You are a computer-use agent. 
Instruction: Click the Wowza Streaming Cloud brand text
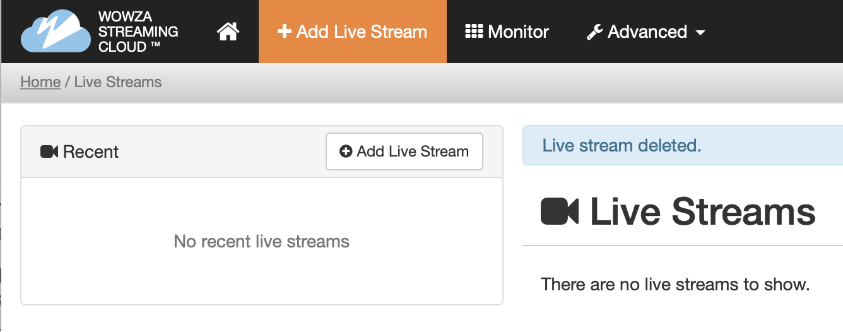click(138, 32)
